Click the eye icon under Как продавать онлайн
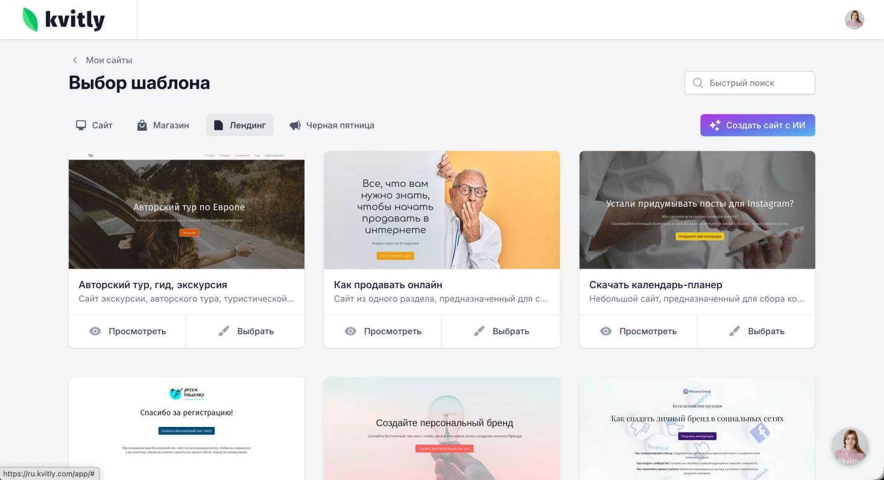884x480 pixels. click(350, 331)
